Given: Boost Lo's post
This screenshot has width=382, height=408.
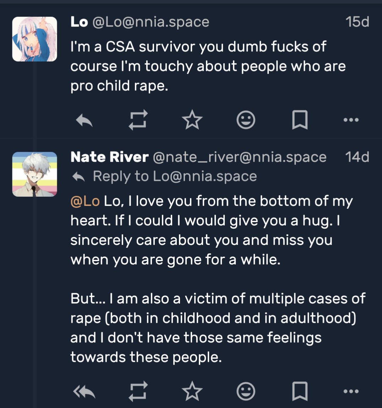Looking at the screenshot, I should 138,120.
